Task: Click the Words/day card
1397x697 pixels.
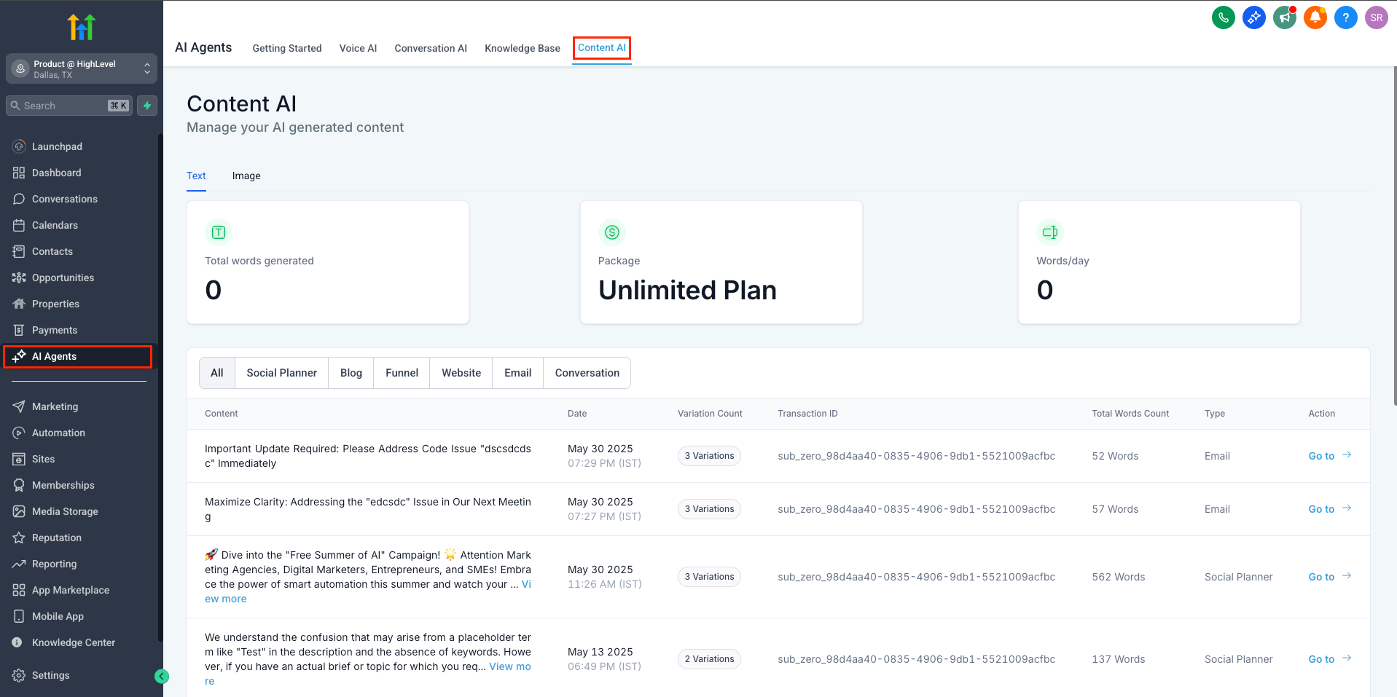Action: click(x=1159, y=262)
